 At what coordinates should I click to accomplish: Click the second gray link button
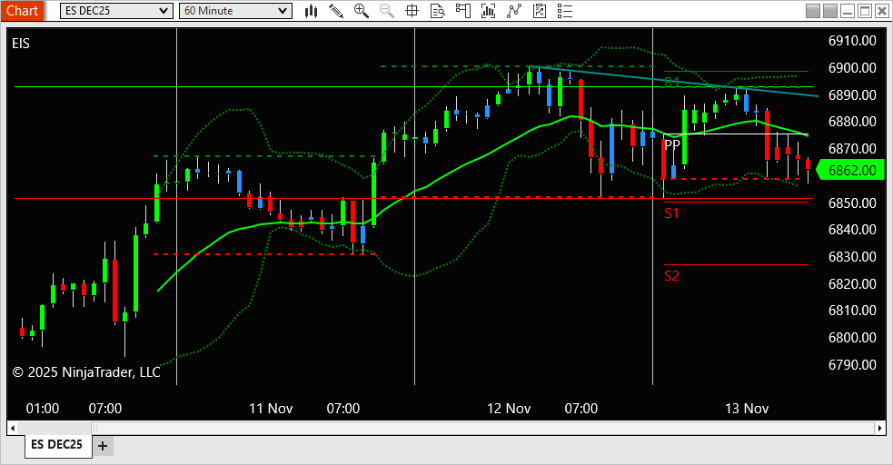point(830,11)
